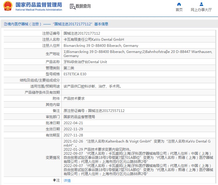The height and width of the screenshot is (185, 218).
Task: Open 网上办事大厅 text link
Action: (x=201, y=10)
